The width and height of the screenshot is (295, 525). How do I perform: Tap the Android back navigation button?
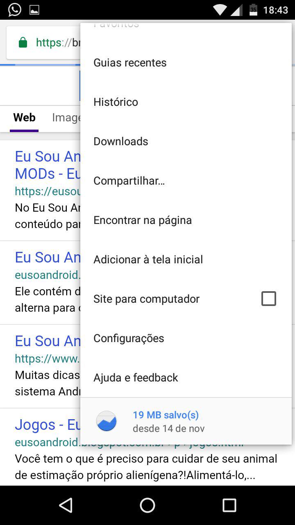(x=66, y=505)
